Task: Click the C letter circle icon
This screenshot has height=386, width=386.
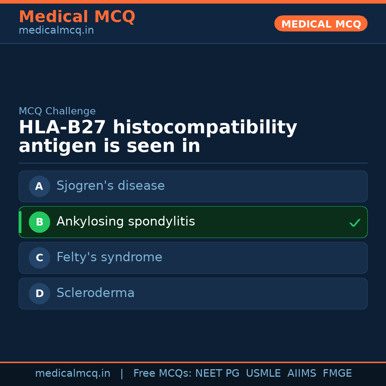Action: click(x=39, y=258)
